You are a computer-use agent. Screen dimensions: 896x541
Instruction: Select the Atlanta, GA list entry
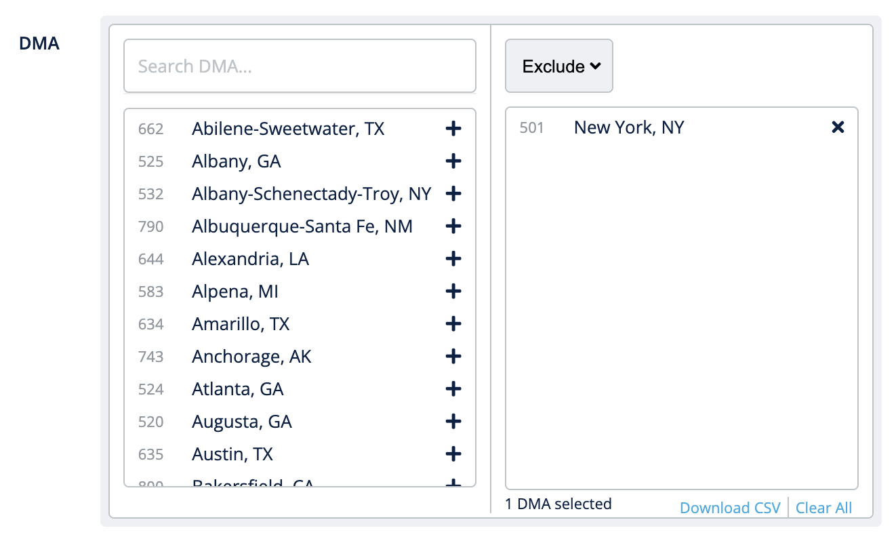(237, 389)
